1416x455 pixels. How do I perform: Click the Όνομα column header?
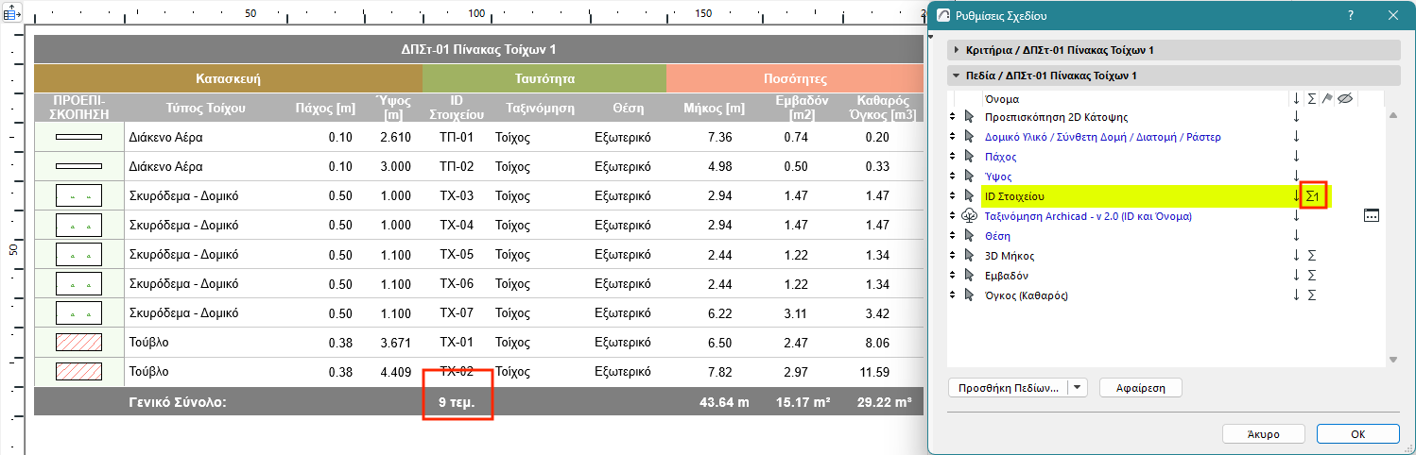(x=1001, y=98)
